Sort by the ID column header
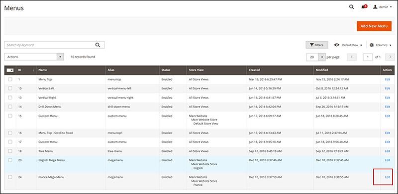 click(26, 70)
